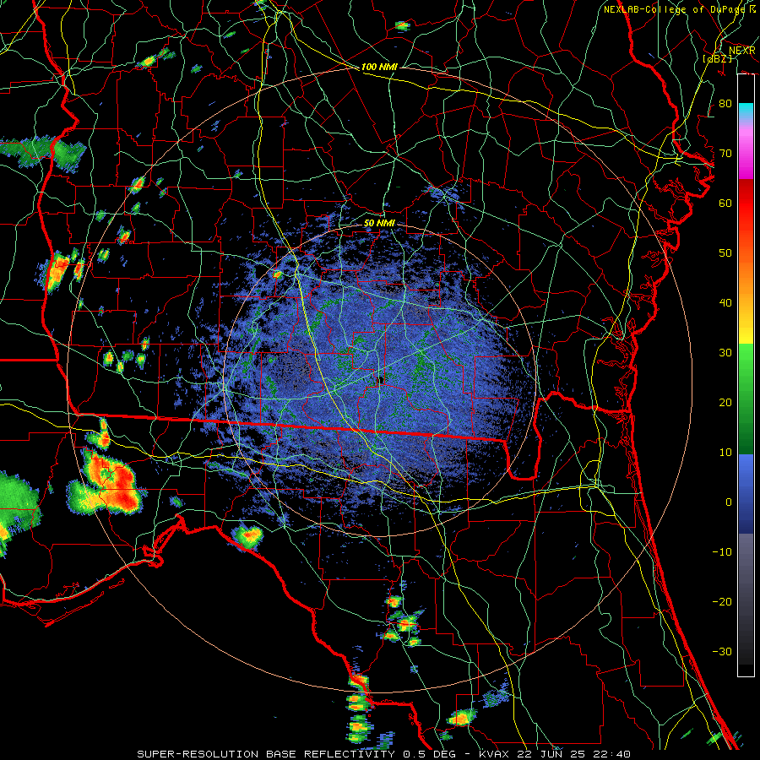This screenshot has height=760, width=760.
Task: Click the "80" value on dBZ scale
Action: click(725, 104)
